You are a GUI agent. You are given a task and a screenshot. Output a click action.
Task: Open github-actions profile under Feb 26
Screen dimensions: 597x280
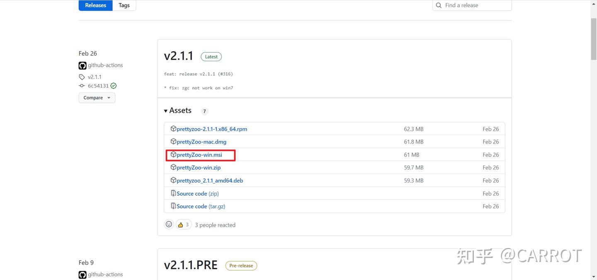(105, 65)
